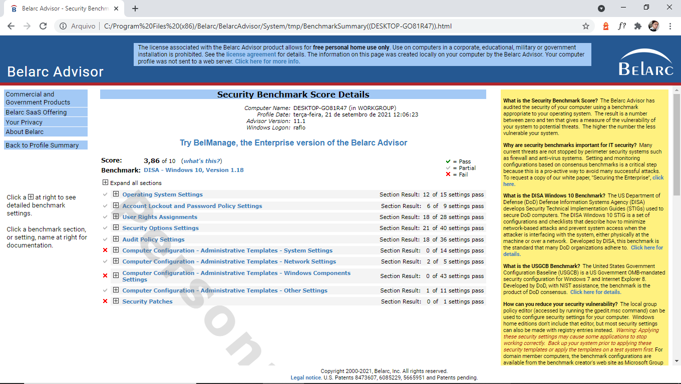Screen dimensions: 681x384
Task: Expand Administrative Templates System Settings section
Action: click(116, 250)
